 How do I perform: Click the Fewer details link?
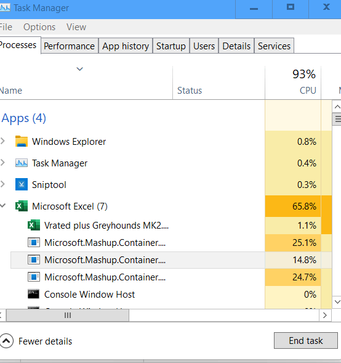tap(46, 341)
